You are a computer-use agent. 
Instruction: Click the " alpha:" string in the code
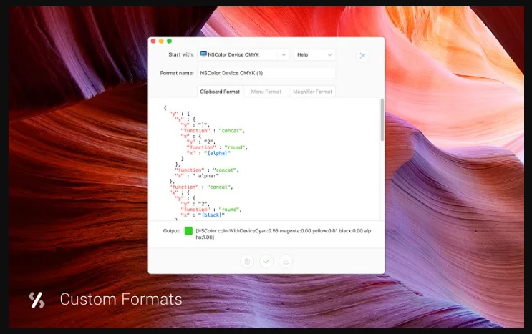click(205, 175)
